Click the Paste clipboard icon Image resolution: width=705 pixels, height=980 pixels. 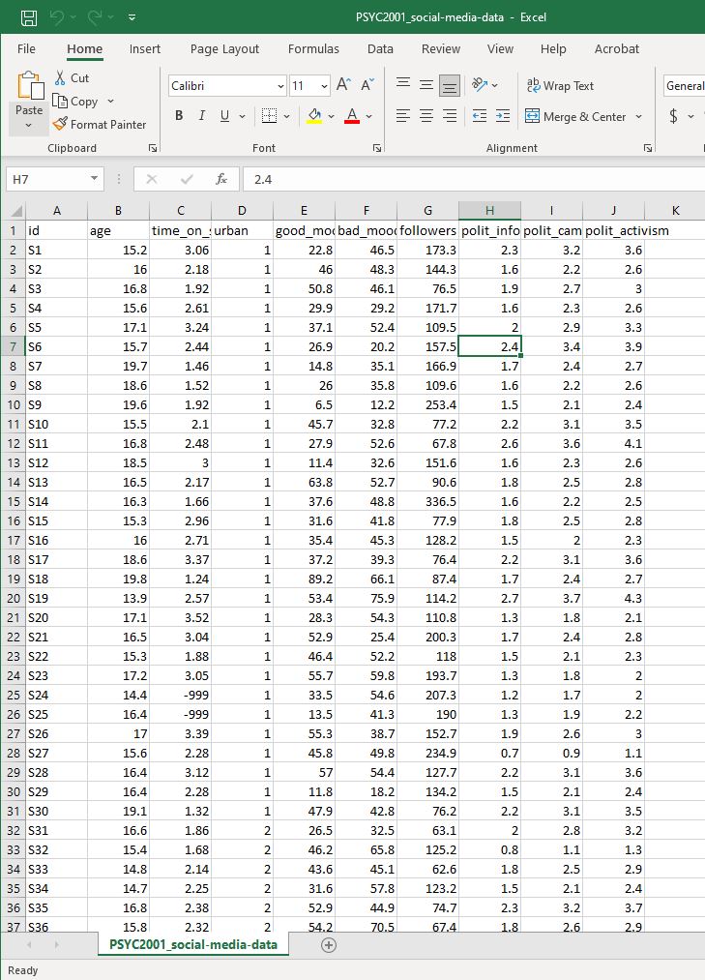(x=29, y=86)
